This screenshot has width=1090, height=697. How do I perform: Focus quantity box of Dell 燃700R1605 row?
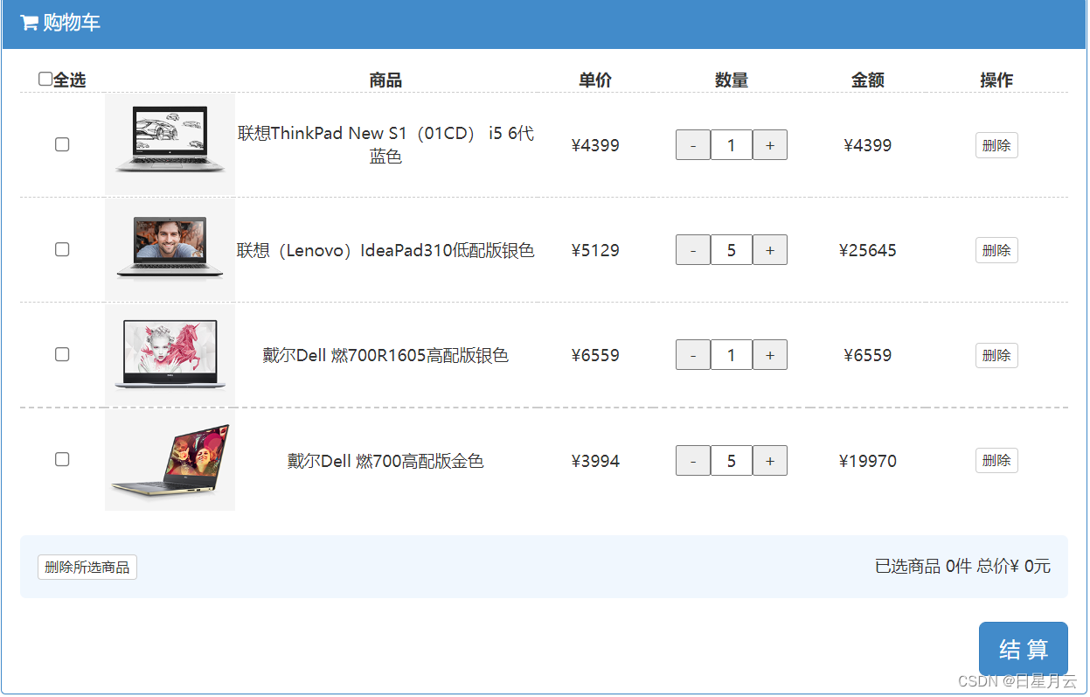tap(732, 355)
